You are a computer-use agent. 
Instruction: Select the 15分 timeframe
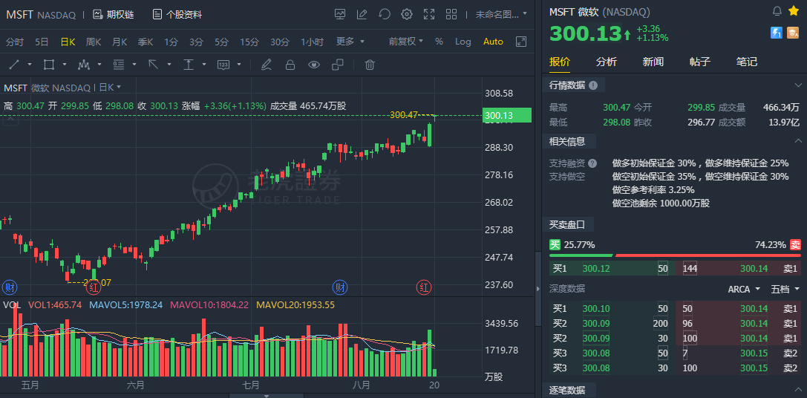[249, 42]
